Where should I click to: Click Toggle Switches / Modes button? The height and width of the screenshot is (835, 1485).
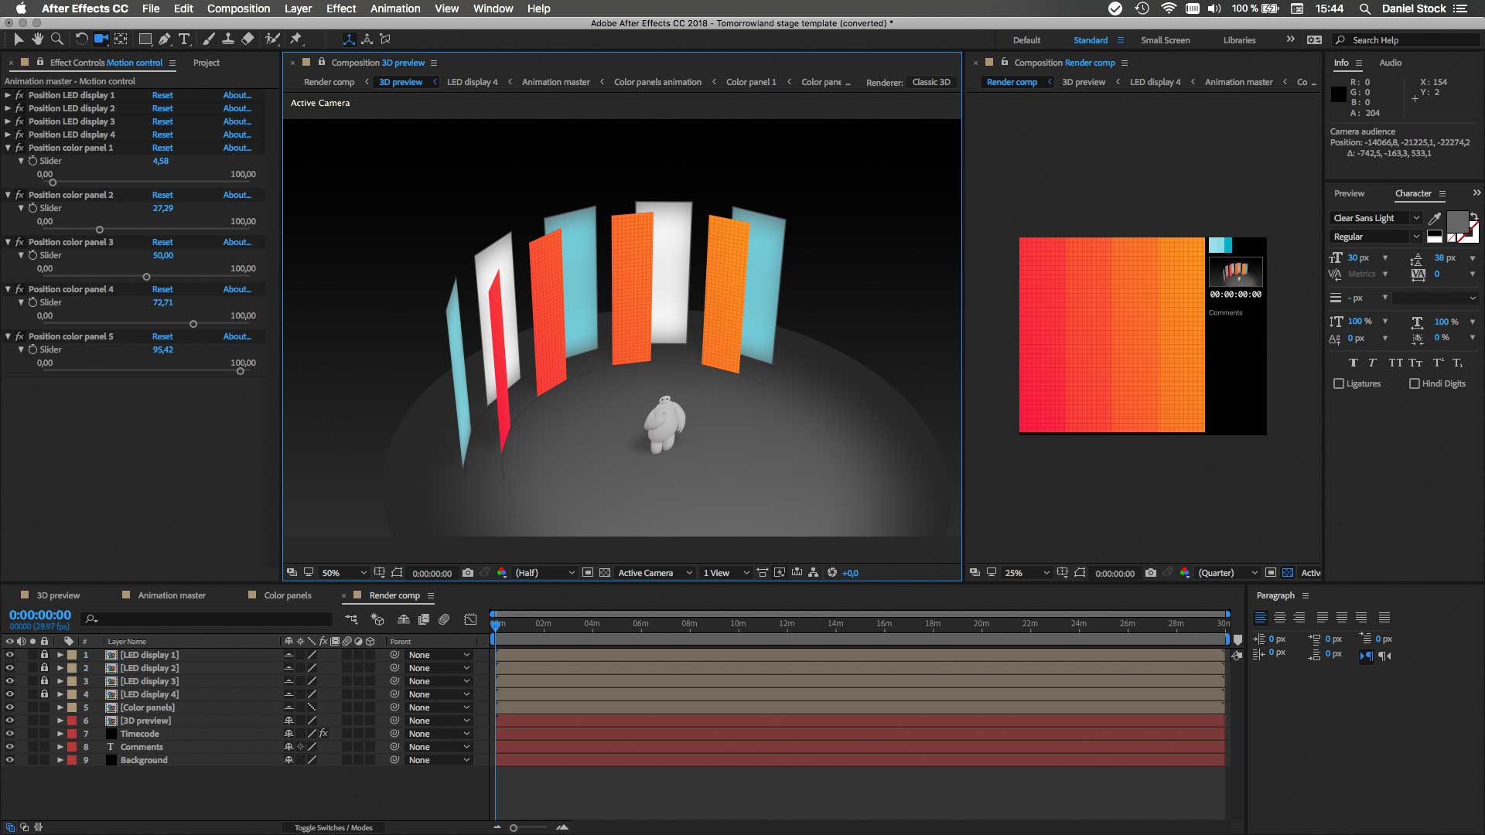[333, 827]
